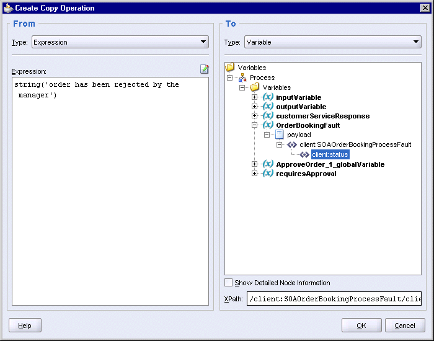Click the Expression: field label
This screenshot has width=434, height=341.
click(29, 71)
